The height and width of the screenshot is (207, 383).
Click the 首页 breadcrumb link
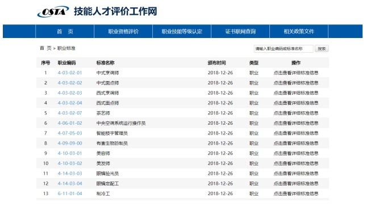pos(45,48)
